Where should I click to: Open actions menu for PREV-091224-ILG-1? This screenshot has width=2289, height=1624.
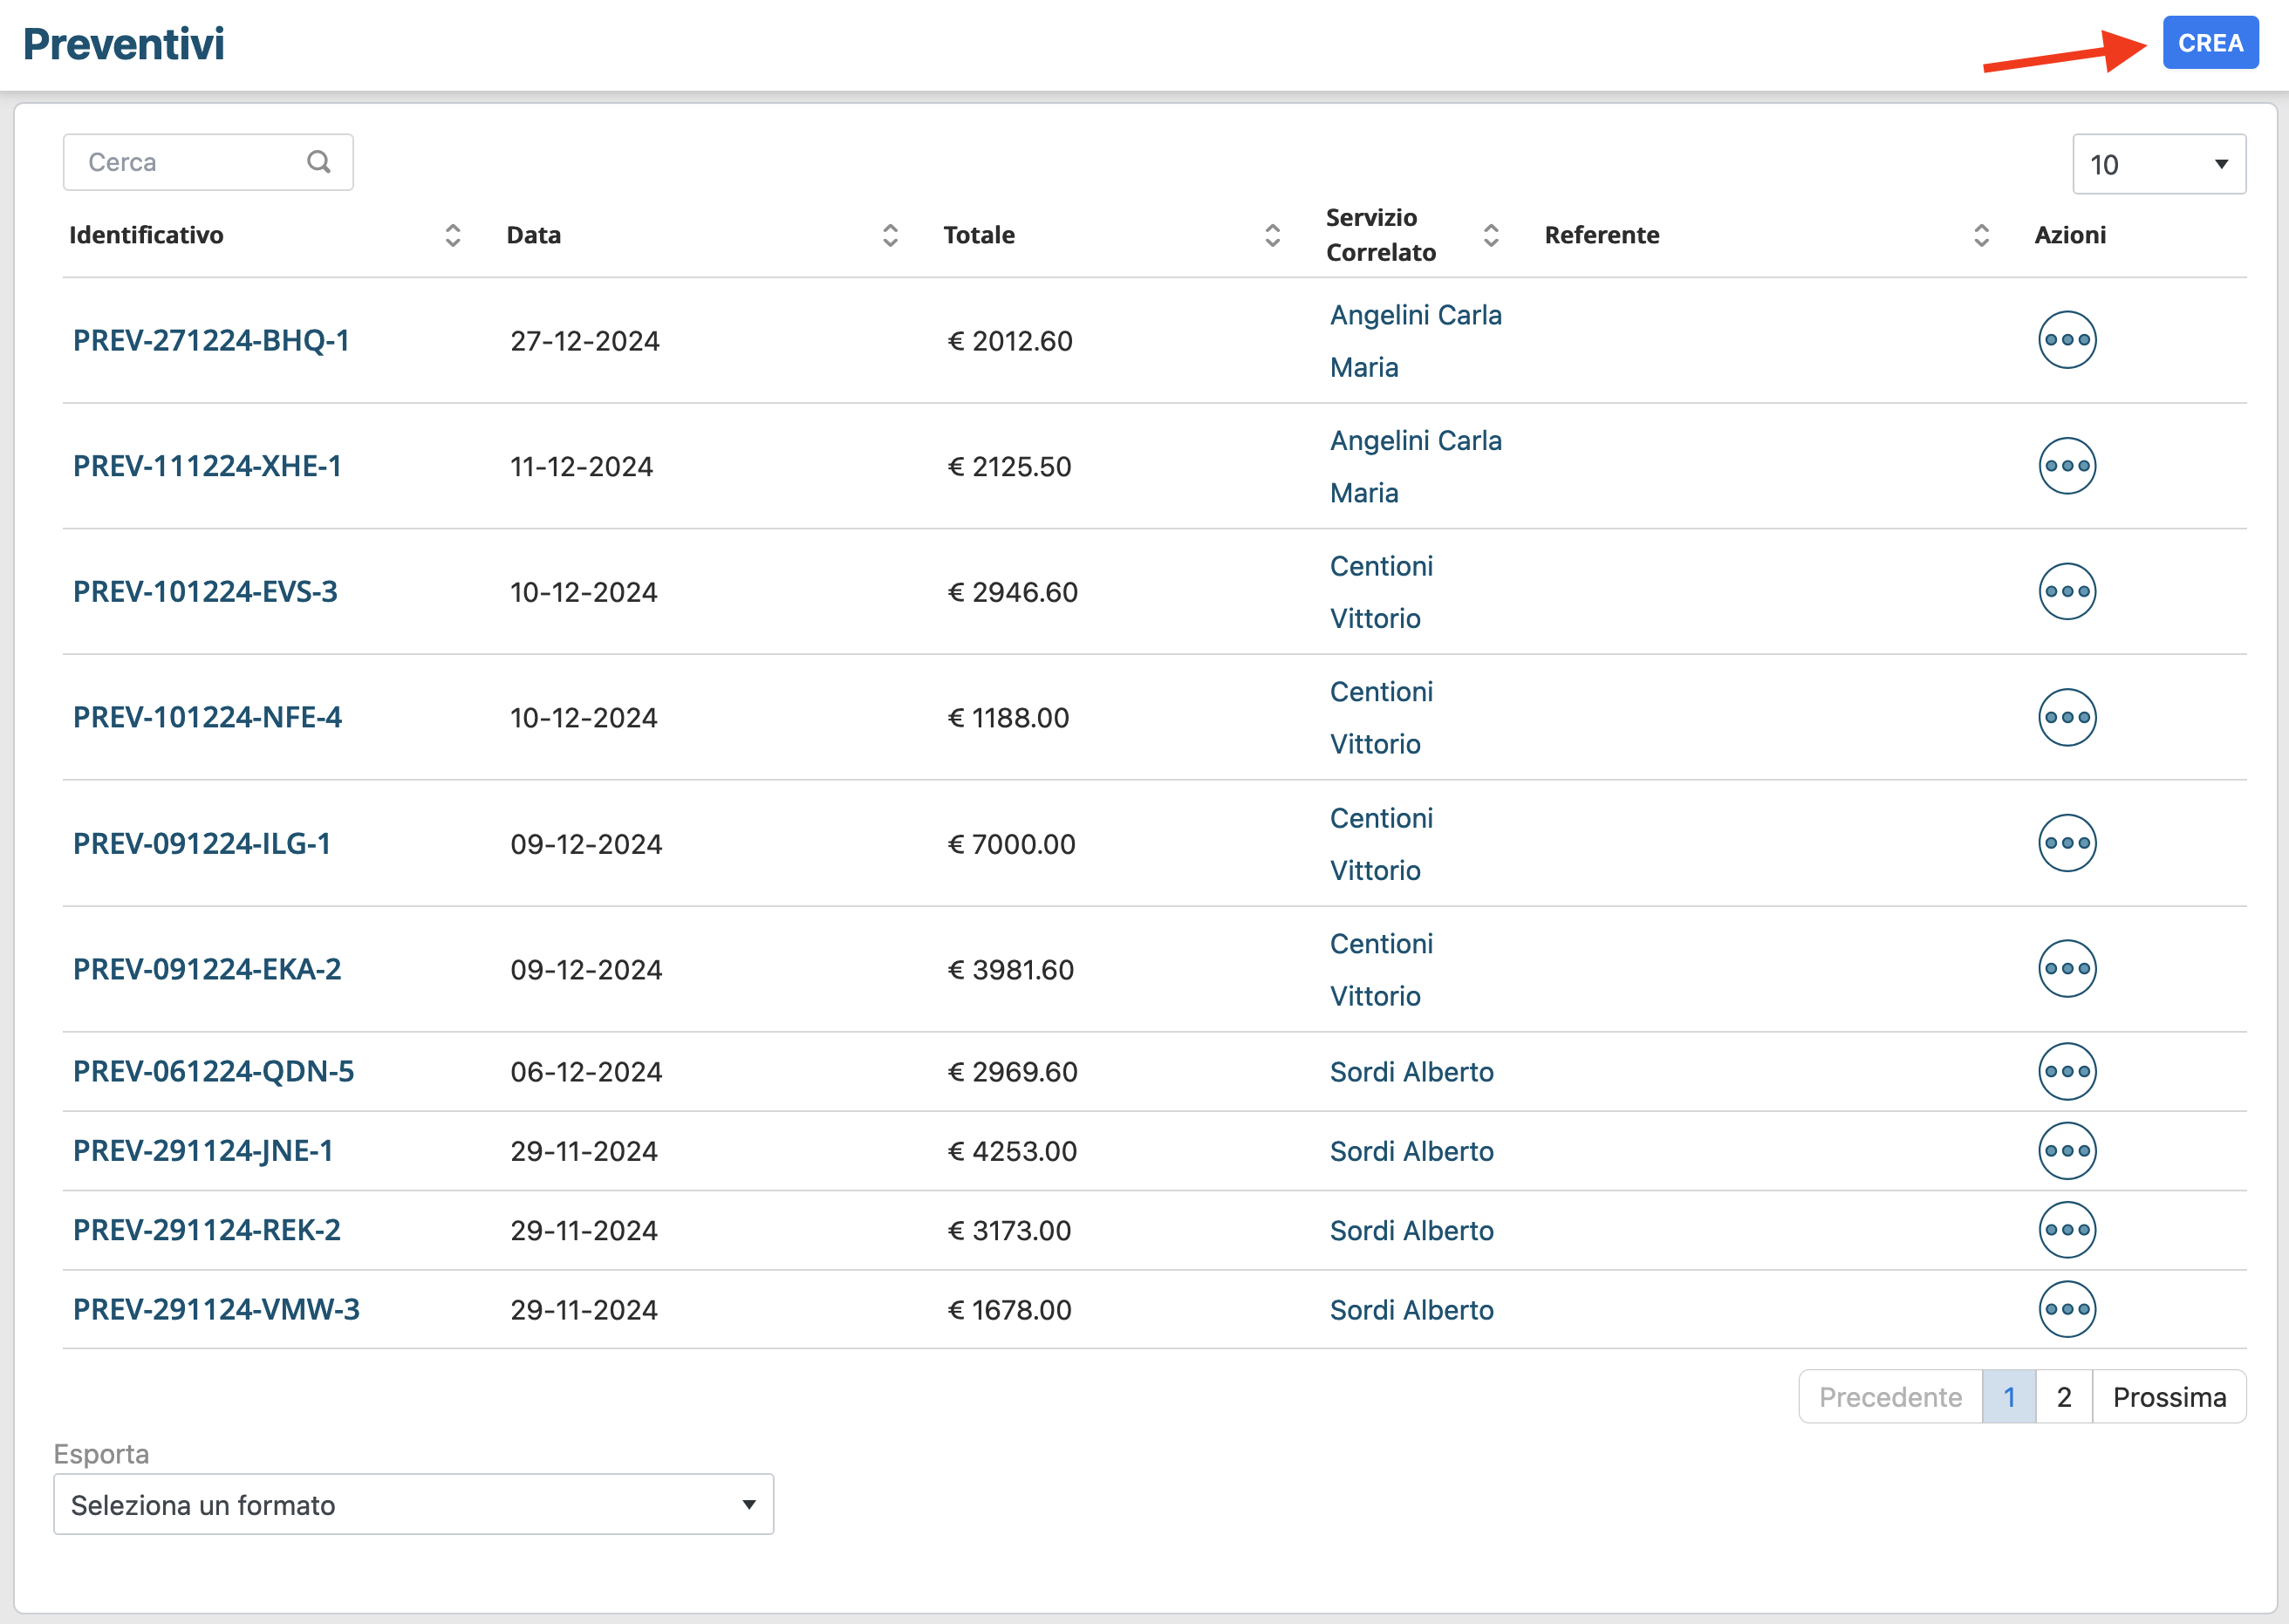point(2066,843)
